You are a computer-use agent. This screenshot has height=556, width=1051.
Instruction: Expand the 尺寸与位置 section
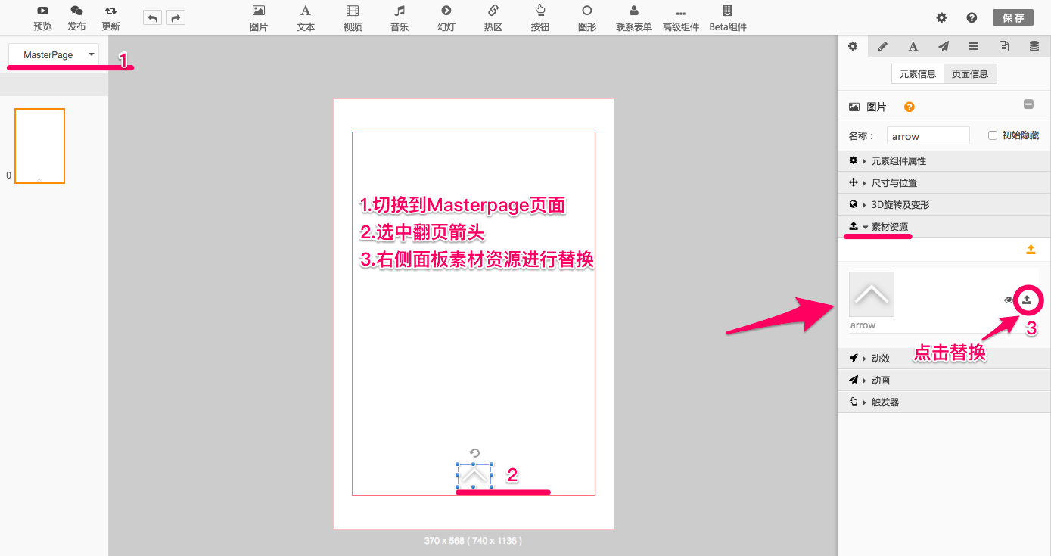tap(894, 183)
